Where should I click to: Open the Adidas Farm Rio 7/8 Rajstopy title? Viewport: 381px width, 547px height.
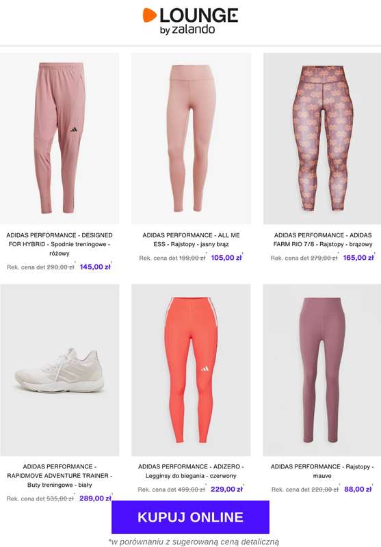323,240
